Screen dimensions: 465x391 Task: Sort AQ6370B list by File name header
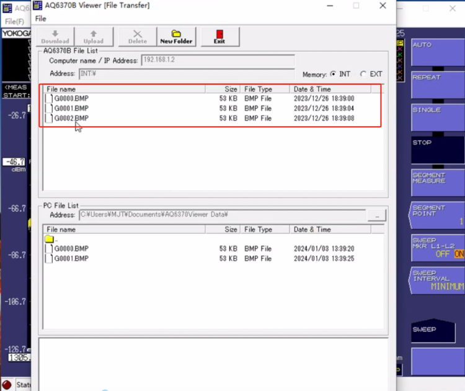pyautogui.click(x=124, y=89)
